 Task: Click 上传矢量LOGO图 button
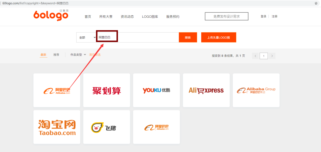[219, 38]
